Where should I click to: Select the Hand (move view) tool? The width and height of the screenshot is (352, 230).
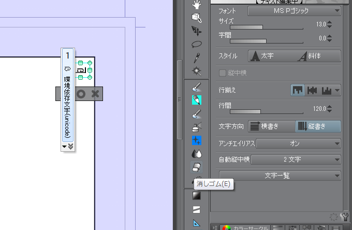(x=197, y=5)
